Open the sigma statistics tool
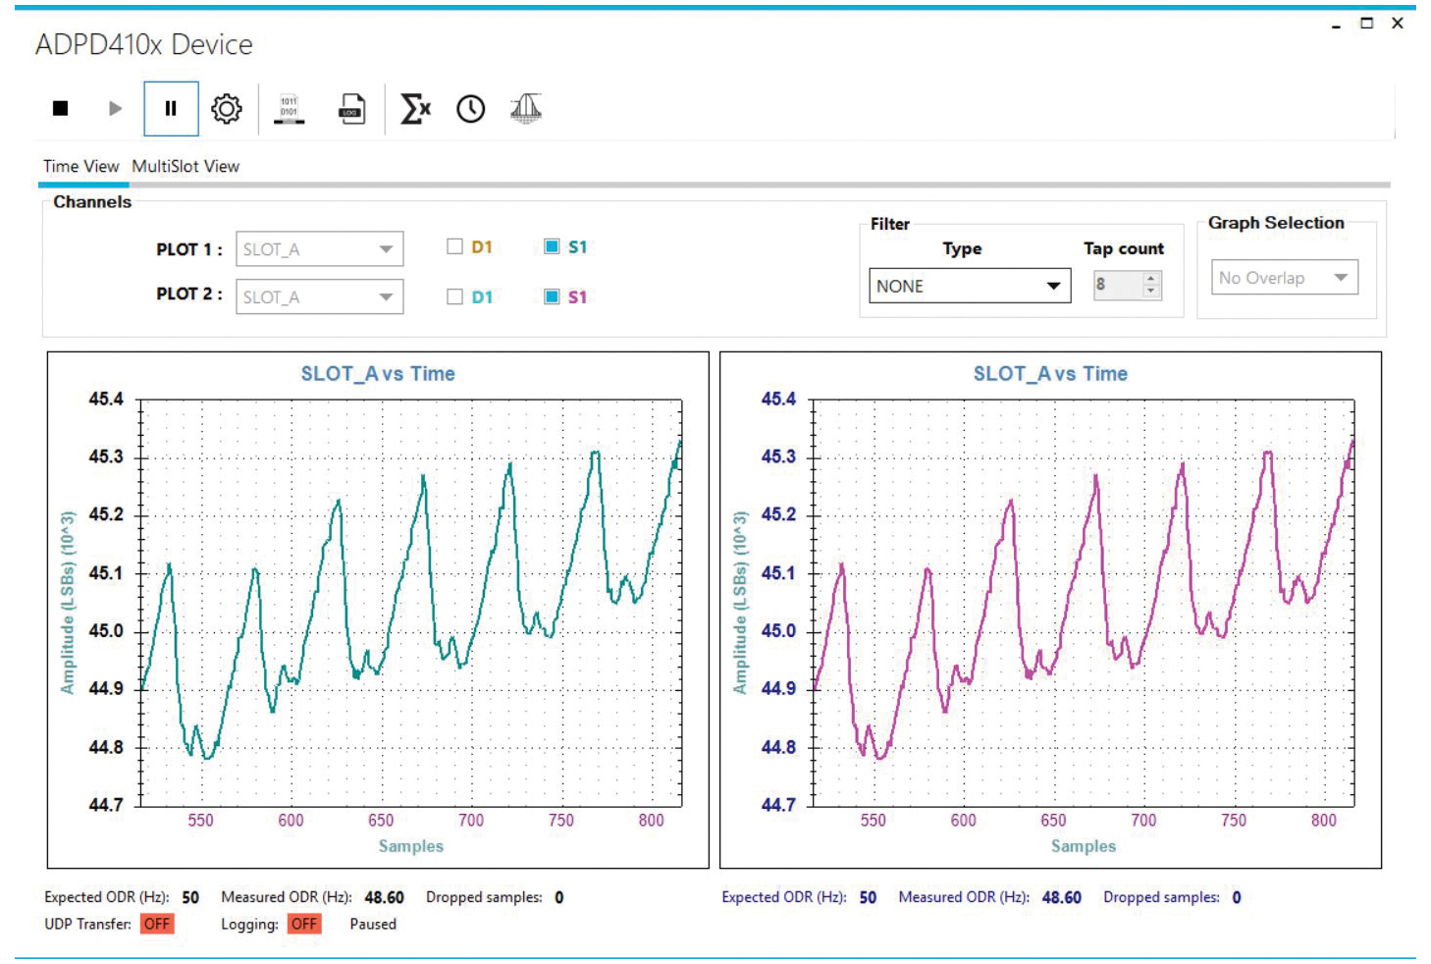 (x=415, y=108)
